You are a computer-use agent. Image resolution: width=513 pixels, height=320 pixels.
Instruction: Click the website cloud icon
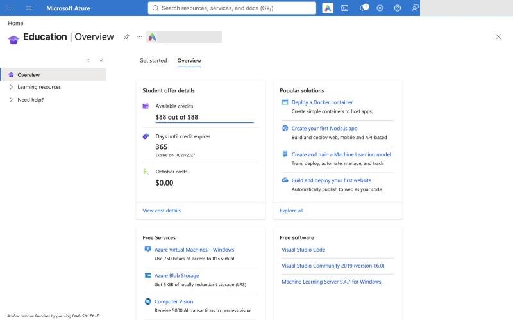pos(285,180)
